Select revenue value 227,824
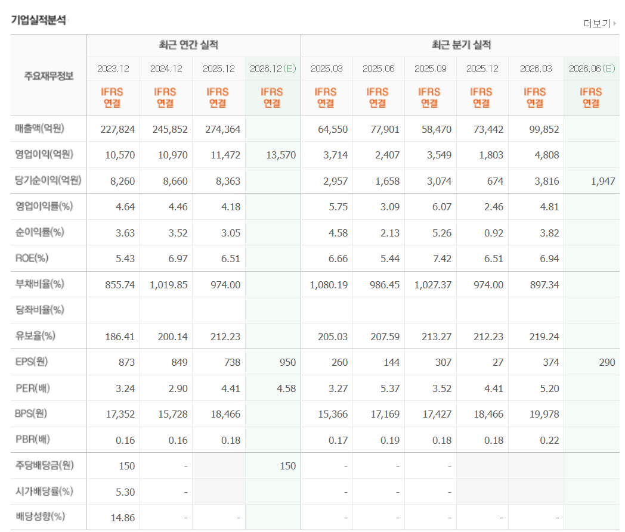The image size is (625, 532). (x=117, y=129)
